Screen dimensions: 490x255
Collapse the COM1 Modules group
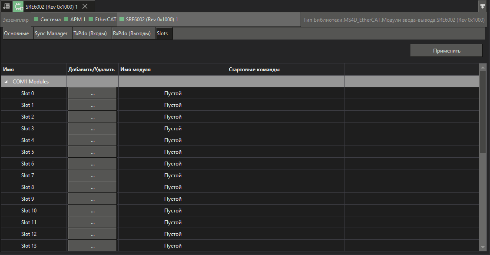tap(6, 82)
